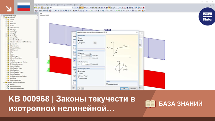Click the blue material color swatch in Fläche dialog
The height and width of the screenshot is (121, 215).
75,60
